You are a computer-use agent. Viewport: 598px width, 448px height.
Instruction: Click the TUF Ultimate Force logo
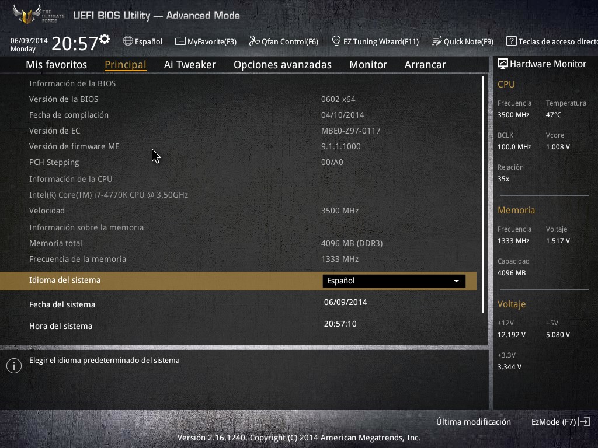(x=38, y=15)
